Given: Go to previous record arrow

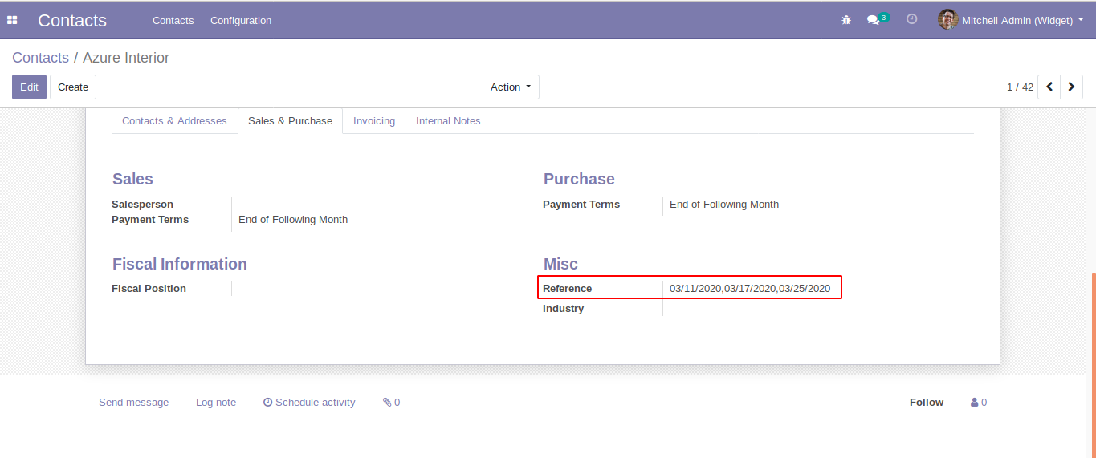Looking at the screenshot, I should [x=1049, y=87].
